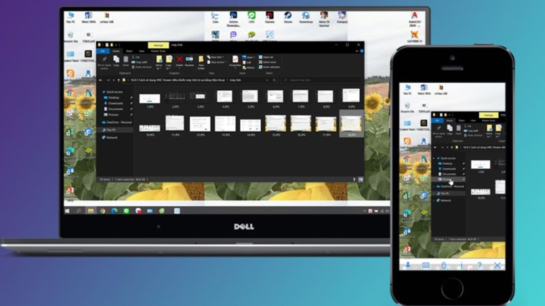The height and width of the screenshot is (306, 545).
Task: Open the Steam desktop icon on the laptop
Action: [288, 17]
